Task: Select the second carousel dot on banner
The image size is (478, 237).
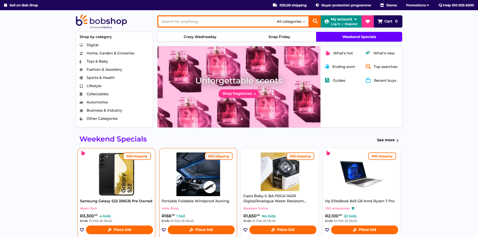Action: tap(242, 119)
